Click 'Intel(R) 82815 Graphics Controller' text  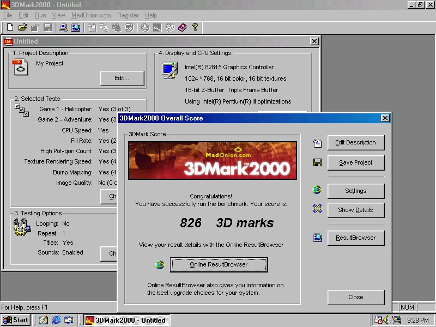(x=229, y=67)
